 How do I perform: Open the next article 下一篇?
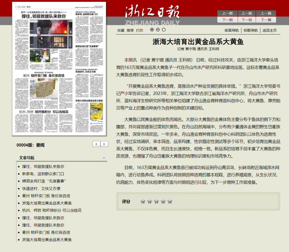[x=266, y=20]
